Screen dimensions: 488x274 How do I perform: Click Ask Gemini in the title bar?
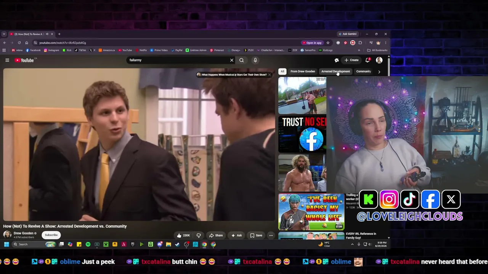347,34
